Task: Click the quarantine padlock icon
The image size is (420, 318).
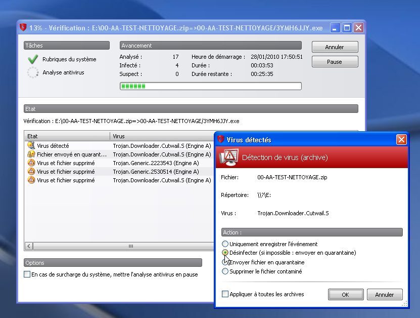Action: point(29,154)
